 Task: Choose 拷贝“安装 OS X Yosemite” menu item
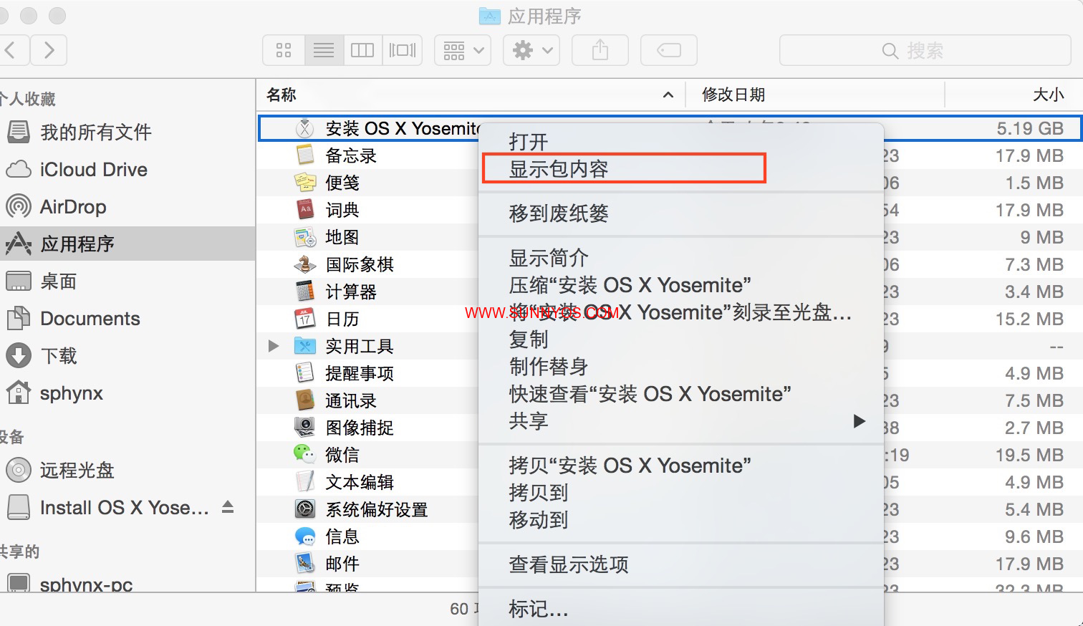coord(681,466)
